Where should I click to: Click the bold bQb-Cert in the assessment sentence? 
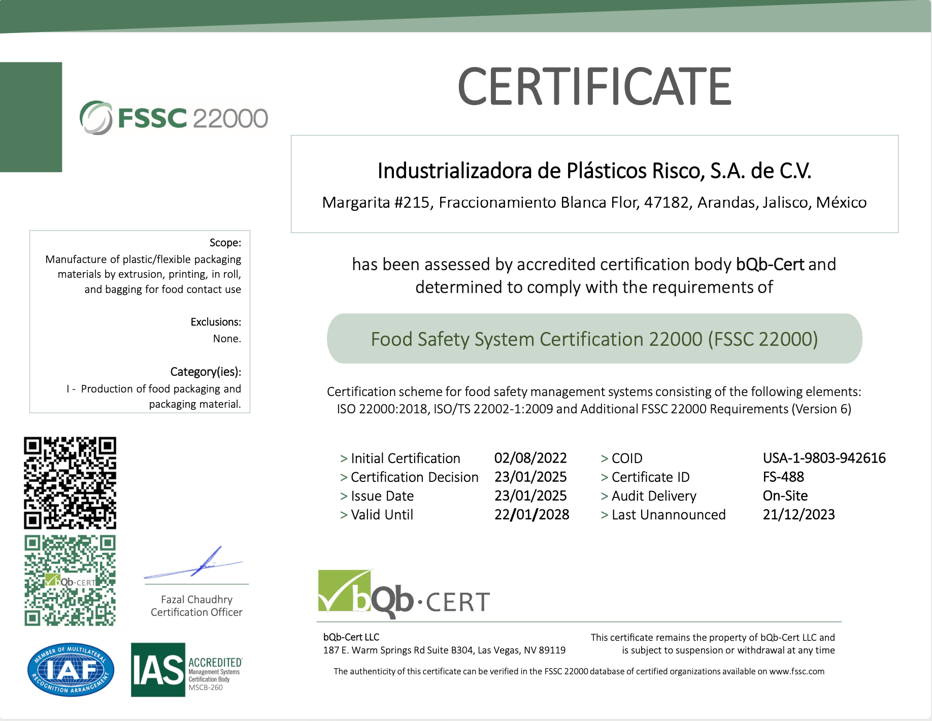(770, 265)
